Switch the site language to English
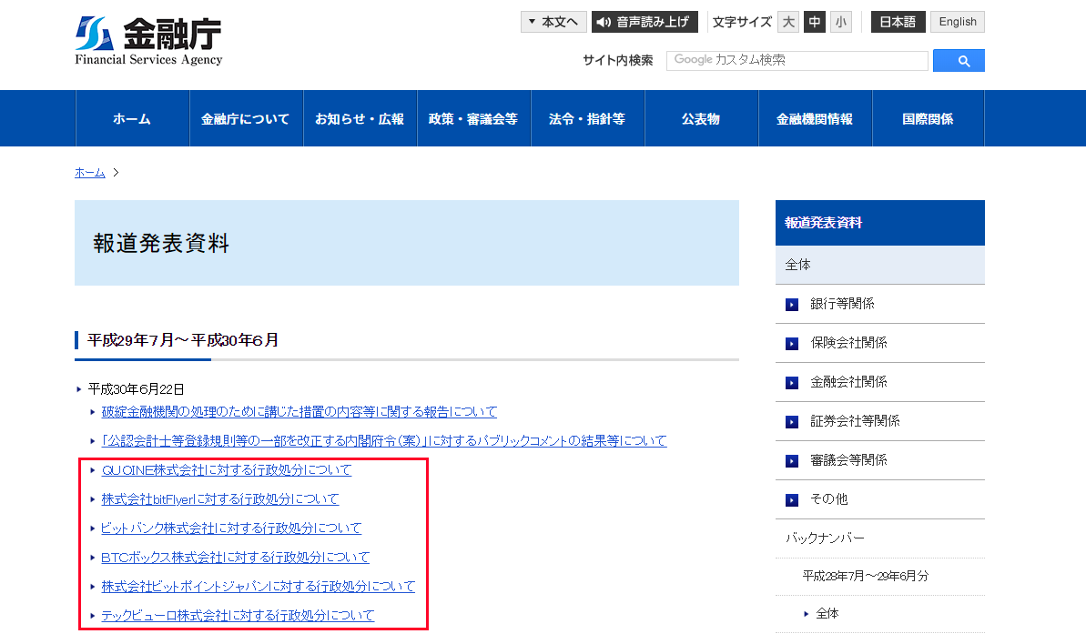1086x634 pixels. pyautogui.click(x=957, y=21)
